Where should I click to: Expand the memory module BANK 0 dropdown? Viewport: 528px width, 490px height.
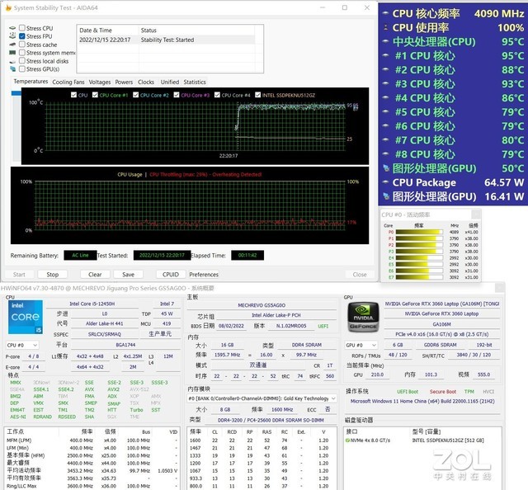(262, 398)
